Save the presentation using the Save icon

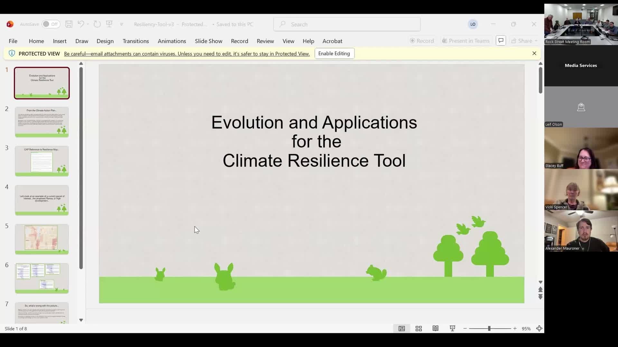(x=69, y=24)
